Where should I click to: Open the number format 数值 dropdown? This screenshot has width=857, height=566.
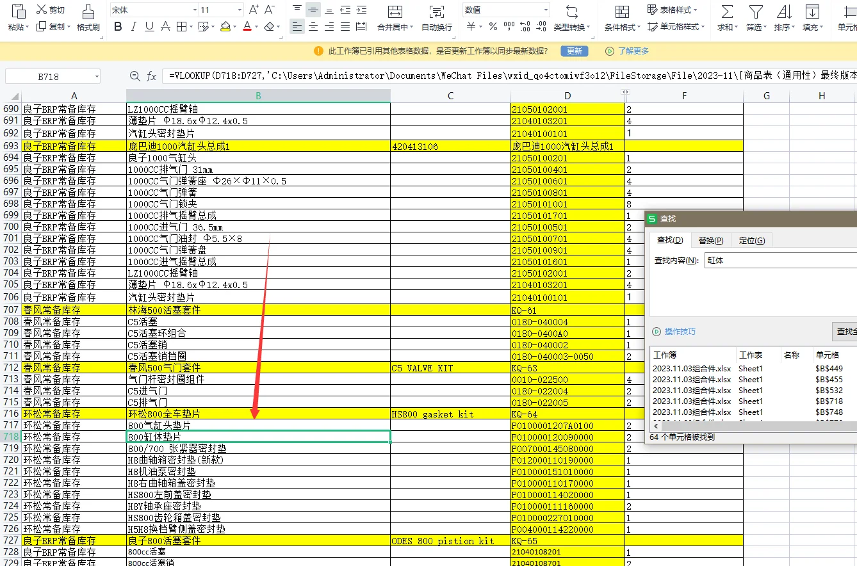point(546,10)
